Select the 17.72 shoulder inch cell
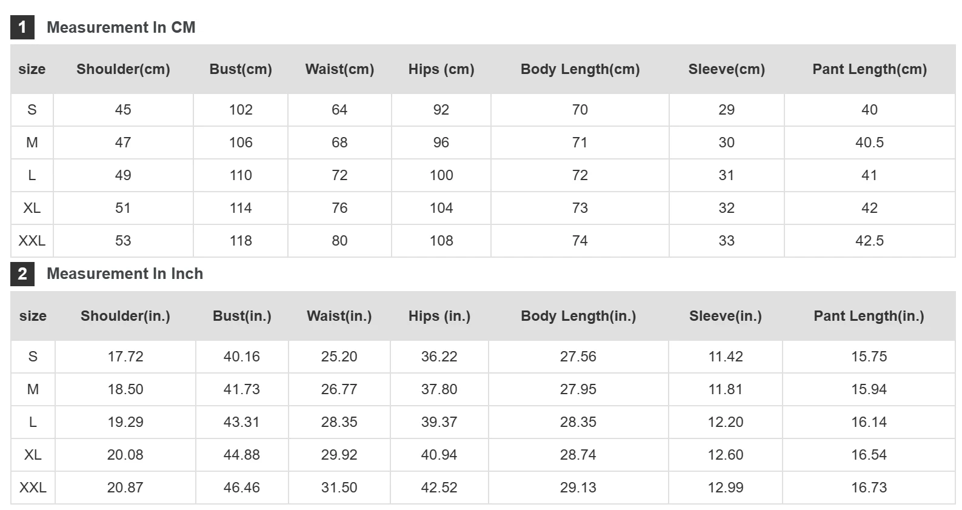 point(125,357)
